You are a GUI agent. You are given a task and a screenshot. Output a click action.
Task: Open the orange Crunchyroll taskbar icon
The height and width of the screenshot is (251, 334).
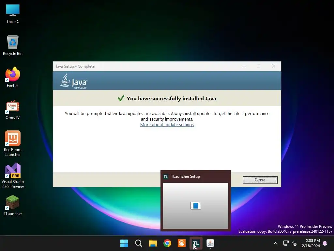181,243
